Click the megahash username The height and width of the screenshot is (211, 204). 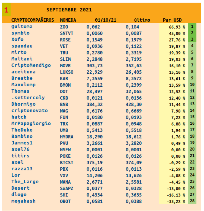[24, 201]
